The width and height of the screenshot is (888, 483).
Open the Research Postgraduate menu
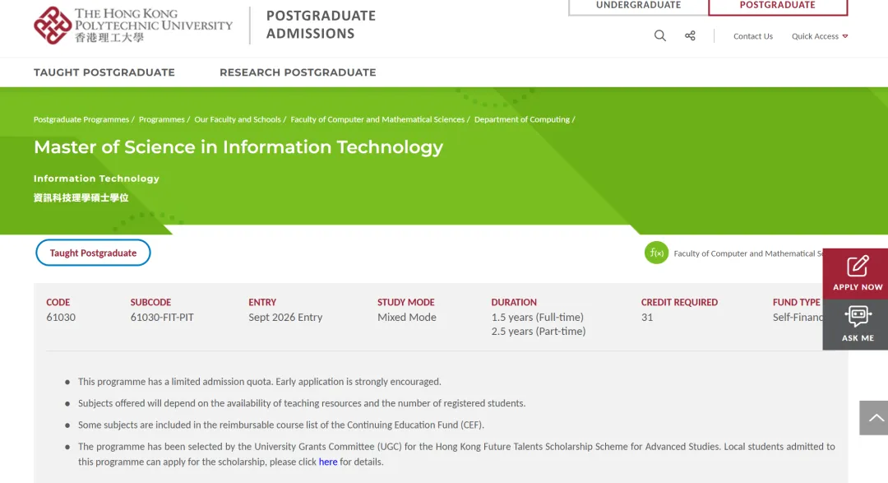298,72
